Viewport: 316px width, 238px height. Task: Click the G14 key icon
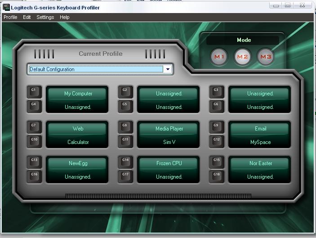pos(125,162)
